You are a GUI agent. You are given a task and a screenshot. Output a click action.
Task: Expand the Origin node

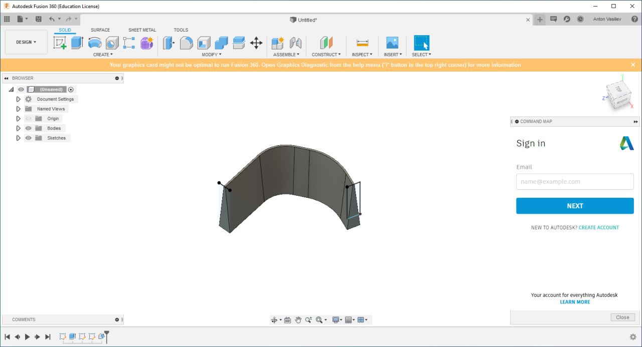pyautogui.click(x=19, y=119)
